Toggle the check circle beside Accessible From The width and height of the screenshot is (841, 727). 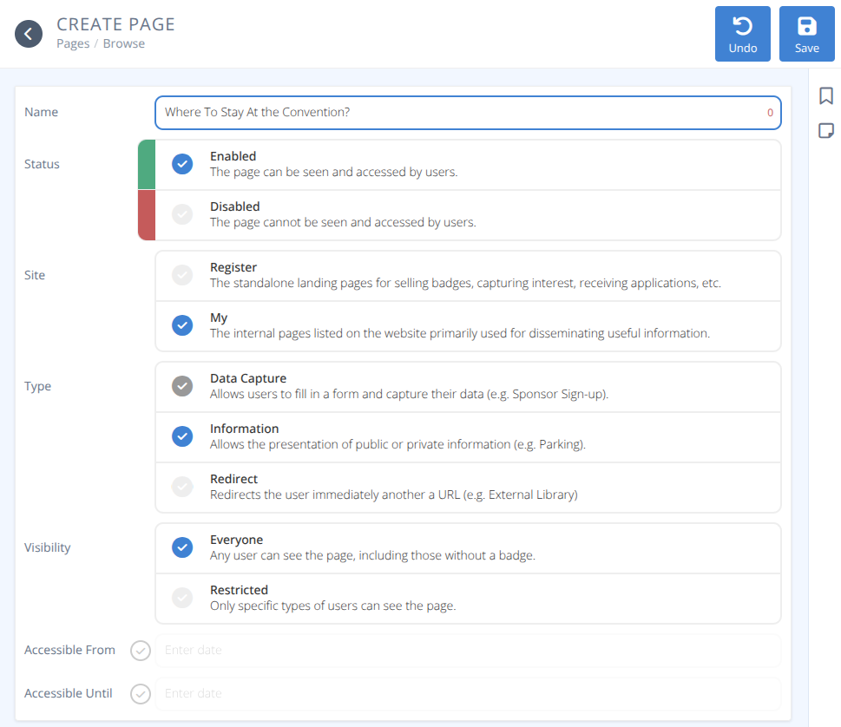click(x=140, y=650)
